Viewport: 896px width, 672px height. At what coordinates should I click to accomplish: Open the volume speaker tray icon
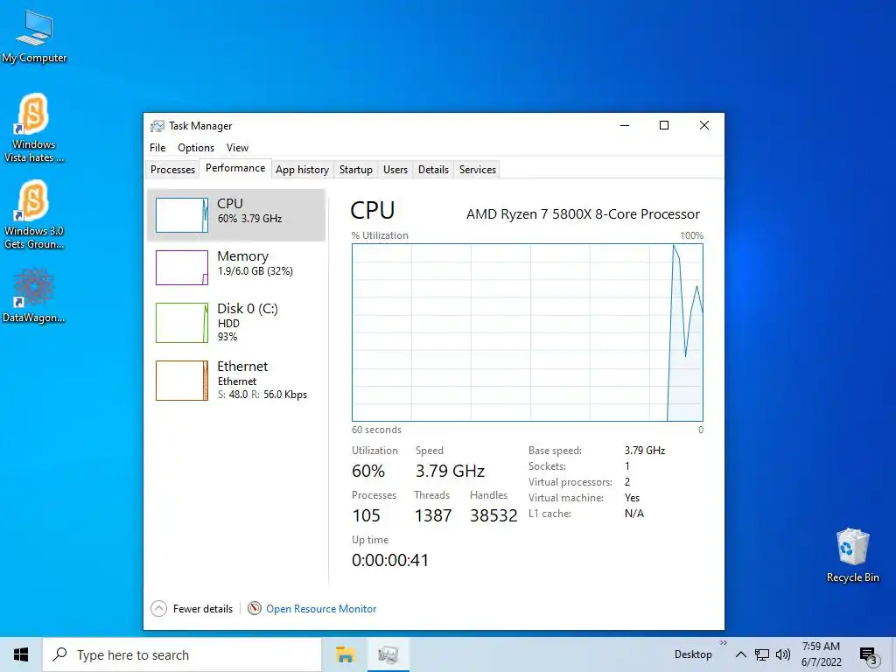click(x=783, y=654)
